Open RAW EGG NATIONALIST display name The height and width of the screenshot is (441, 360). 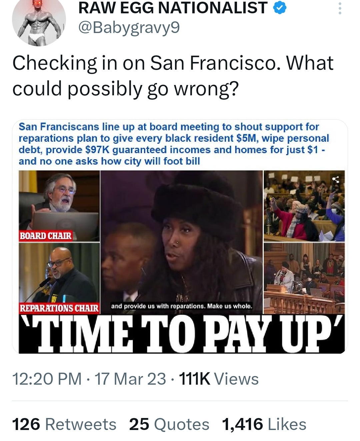tap(173, 8)
